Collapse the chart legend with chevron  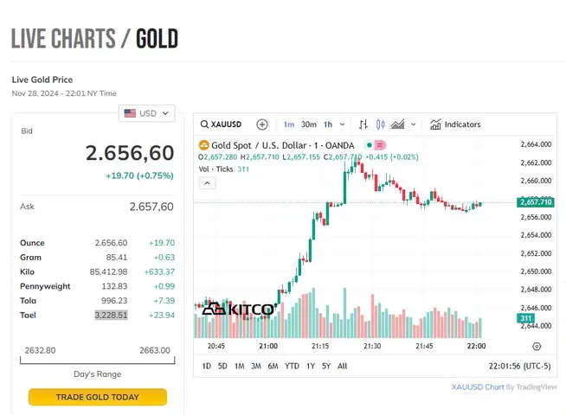[x=207, y=183]
